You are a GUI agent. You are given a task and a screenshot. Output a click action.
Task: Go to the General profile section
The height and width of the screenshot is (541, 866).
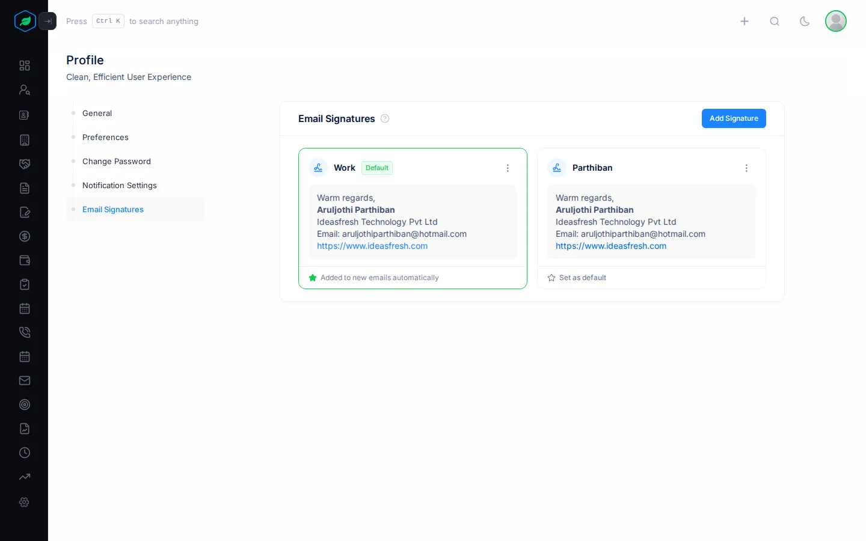point(135,113)
